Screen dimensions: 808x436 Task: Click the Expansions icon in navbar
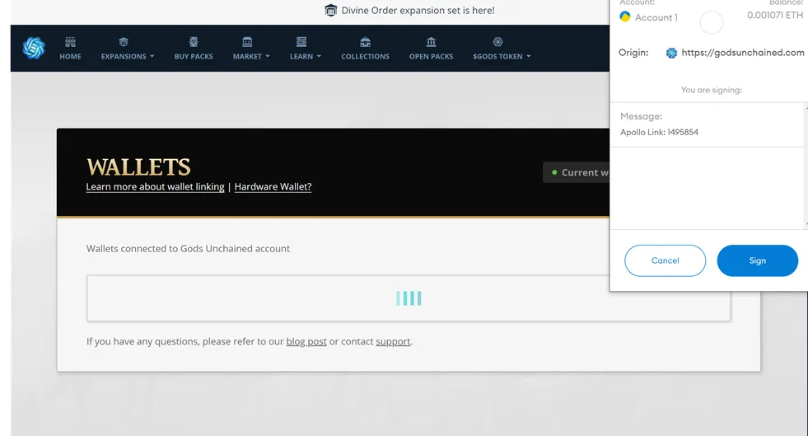click(x=124, y=42)
